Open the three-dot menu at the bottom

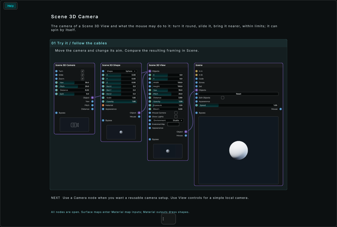point(163,219)
